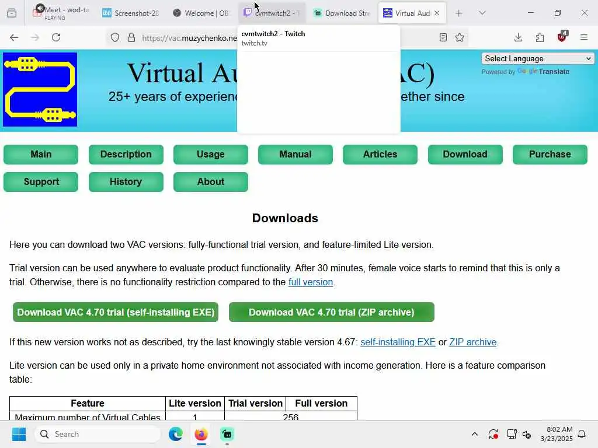
Task: Open the Usage page button
Action: pyautogui.click(x=210, y=154)
